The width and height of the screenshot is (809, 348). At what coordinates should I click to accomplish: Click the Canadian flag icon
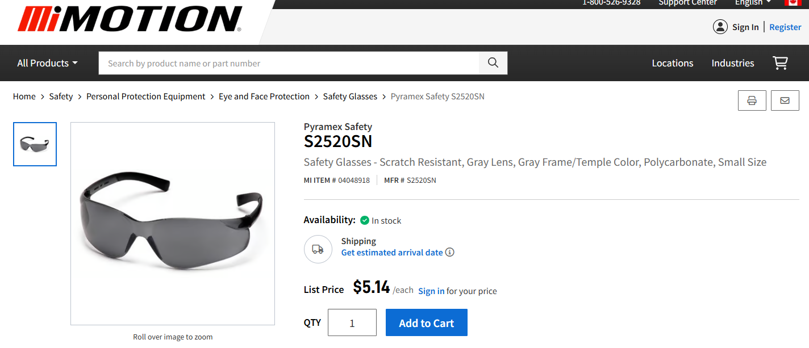tap(794, 3)
